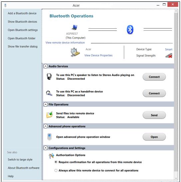Click the vertical scrollbar thumb
The height and width of the screenshot is (182, 181).
pos(176,92)
